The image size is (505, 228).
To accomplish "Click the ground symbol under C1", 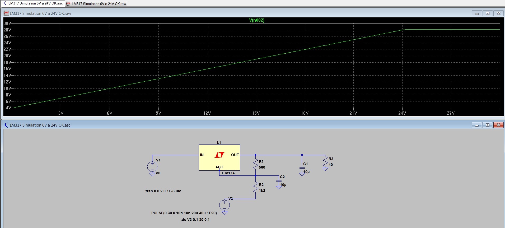I will (x=302, y=174).
